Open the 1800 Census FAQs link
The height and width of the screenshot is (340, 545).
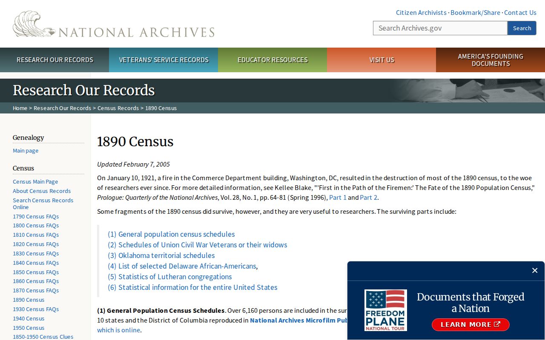point(36,225)
